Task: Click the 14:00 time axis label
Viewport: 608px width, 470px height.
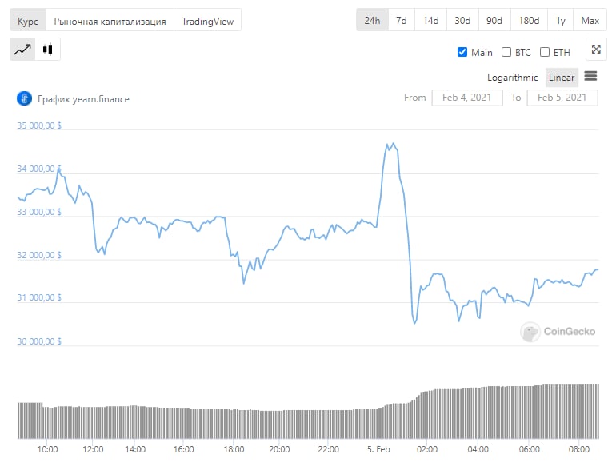Action: [x=135, y=449]
